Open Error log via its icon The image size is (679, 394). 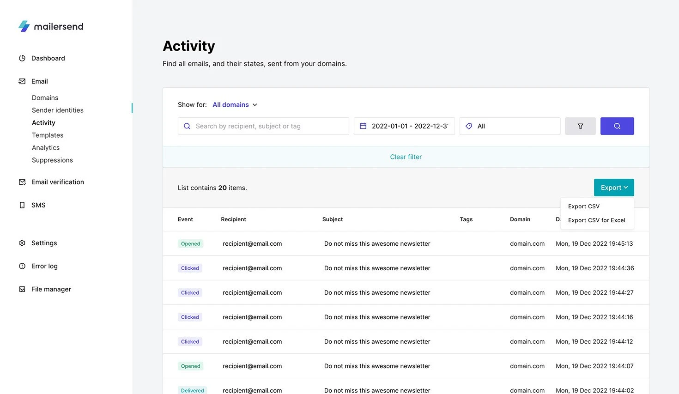tap(22, 266)
